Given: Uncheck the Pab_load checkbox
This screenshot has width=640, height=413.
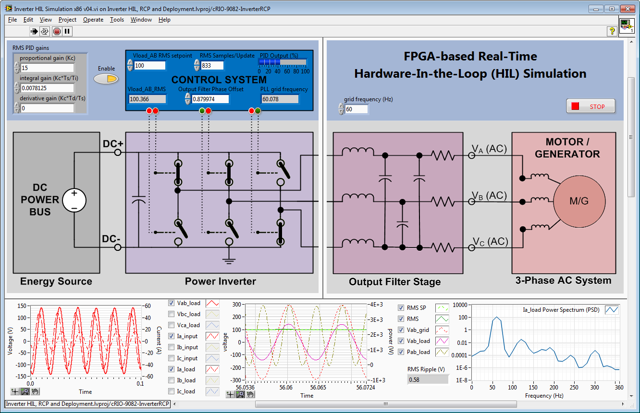Looking at the screenshot, I should click(x=401, y=352).
